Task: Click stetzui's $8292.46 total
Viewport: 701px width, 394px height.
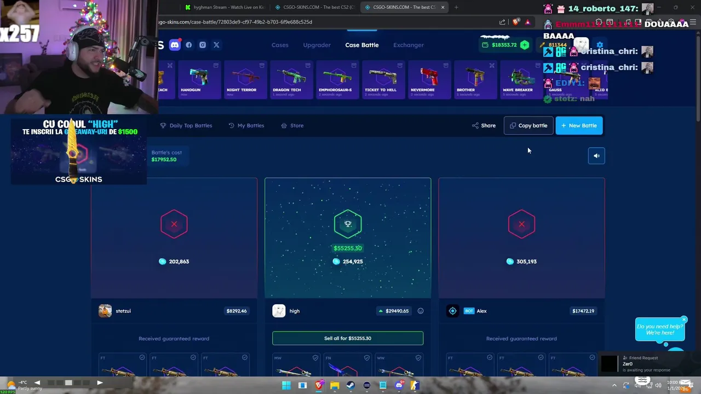Action: pyautogui.click(x=237, y=311)
